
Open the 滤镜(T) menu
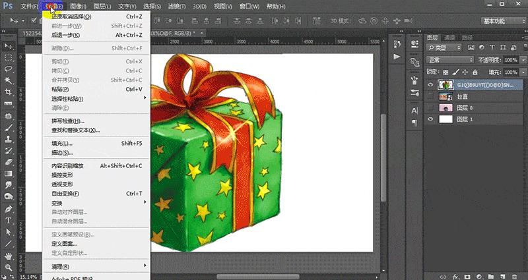point(176,6)
